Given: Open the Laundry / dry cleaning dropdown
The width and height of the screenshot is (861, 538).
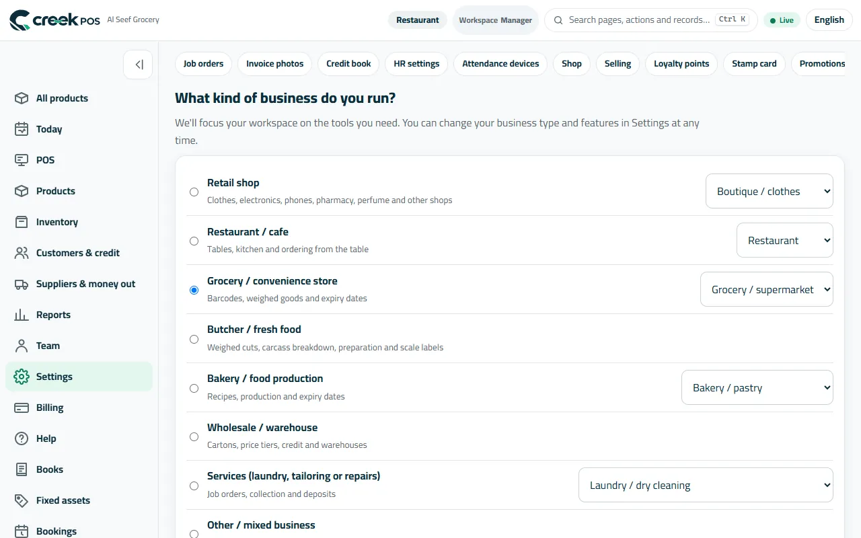Looking at the screenshot, I should [706, 486].
